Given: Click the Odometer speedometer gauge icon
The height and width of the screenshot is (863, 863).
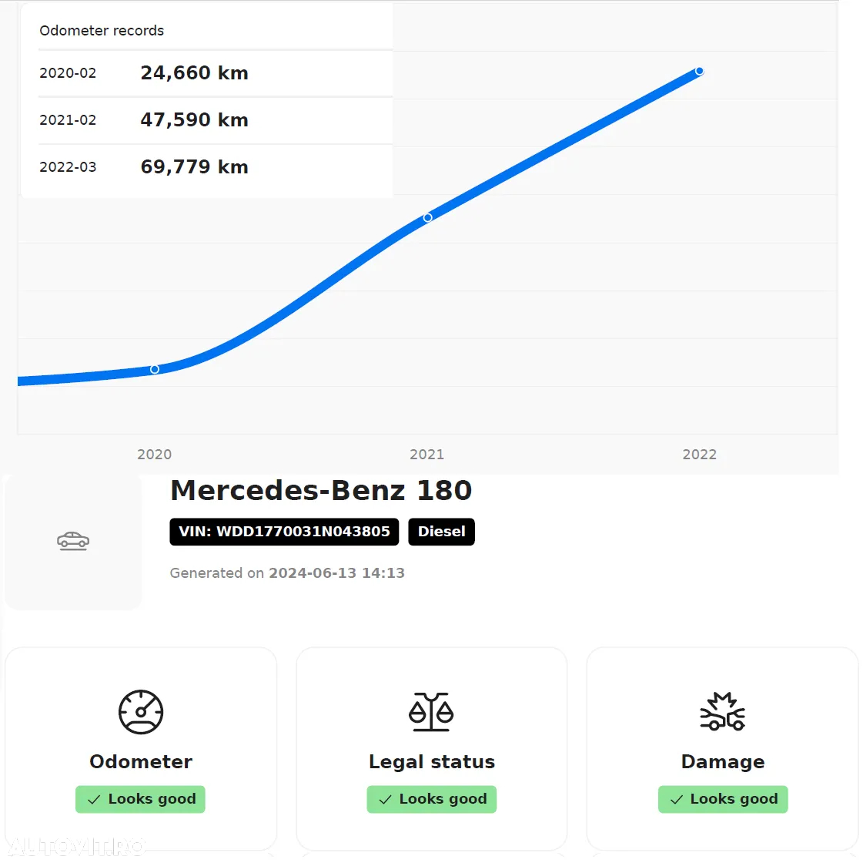Looking at the screenshot, I should [141, 712].
